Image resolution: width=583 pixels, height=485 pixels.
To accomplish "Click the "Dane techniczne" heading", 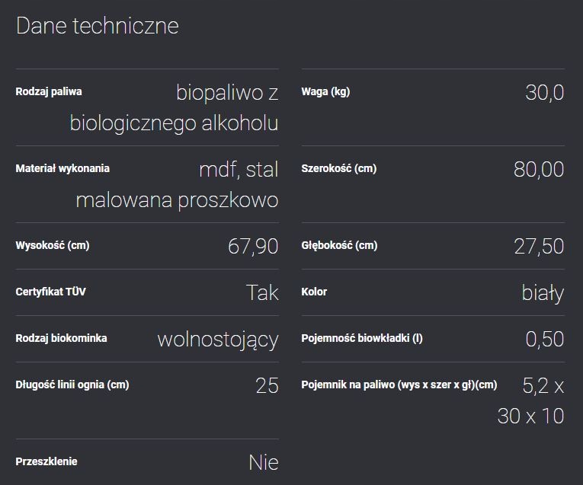I will [x=97, y=26].
